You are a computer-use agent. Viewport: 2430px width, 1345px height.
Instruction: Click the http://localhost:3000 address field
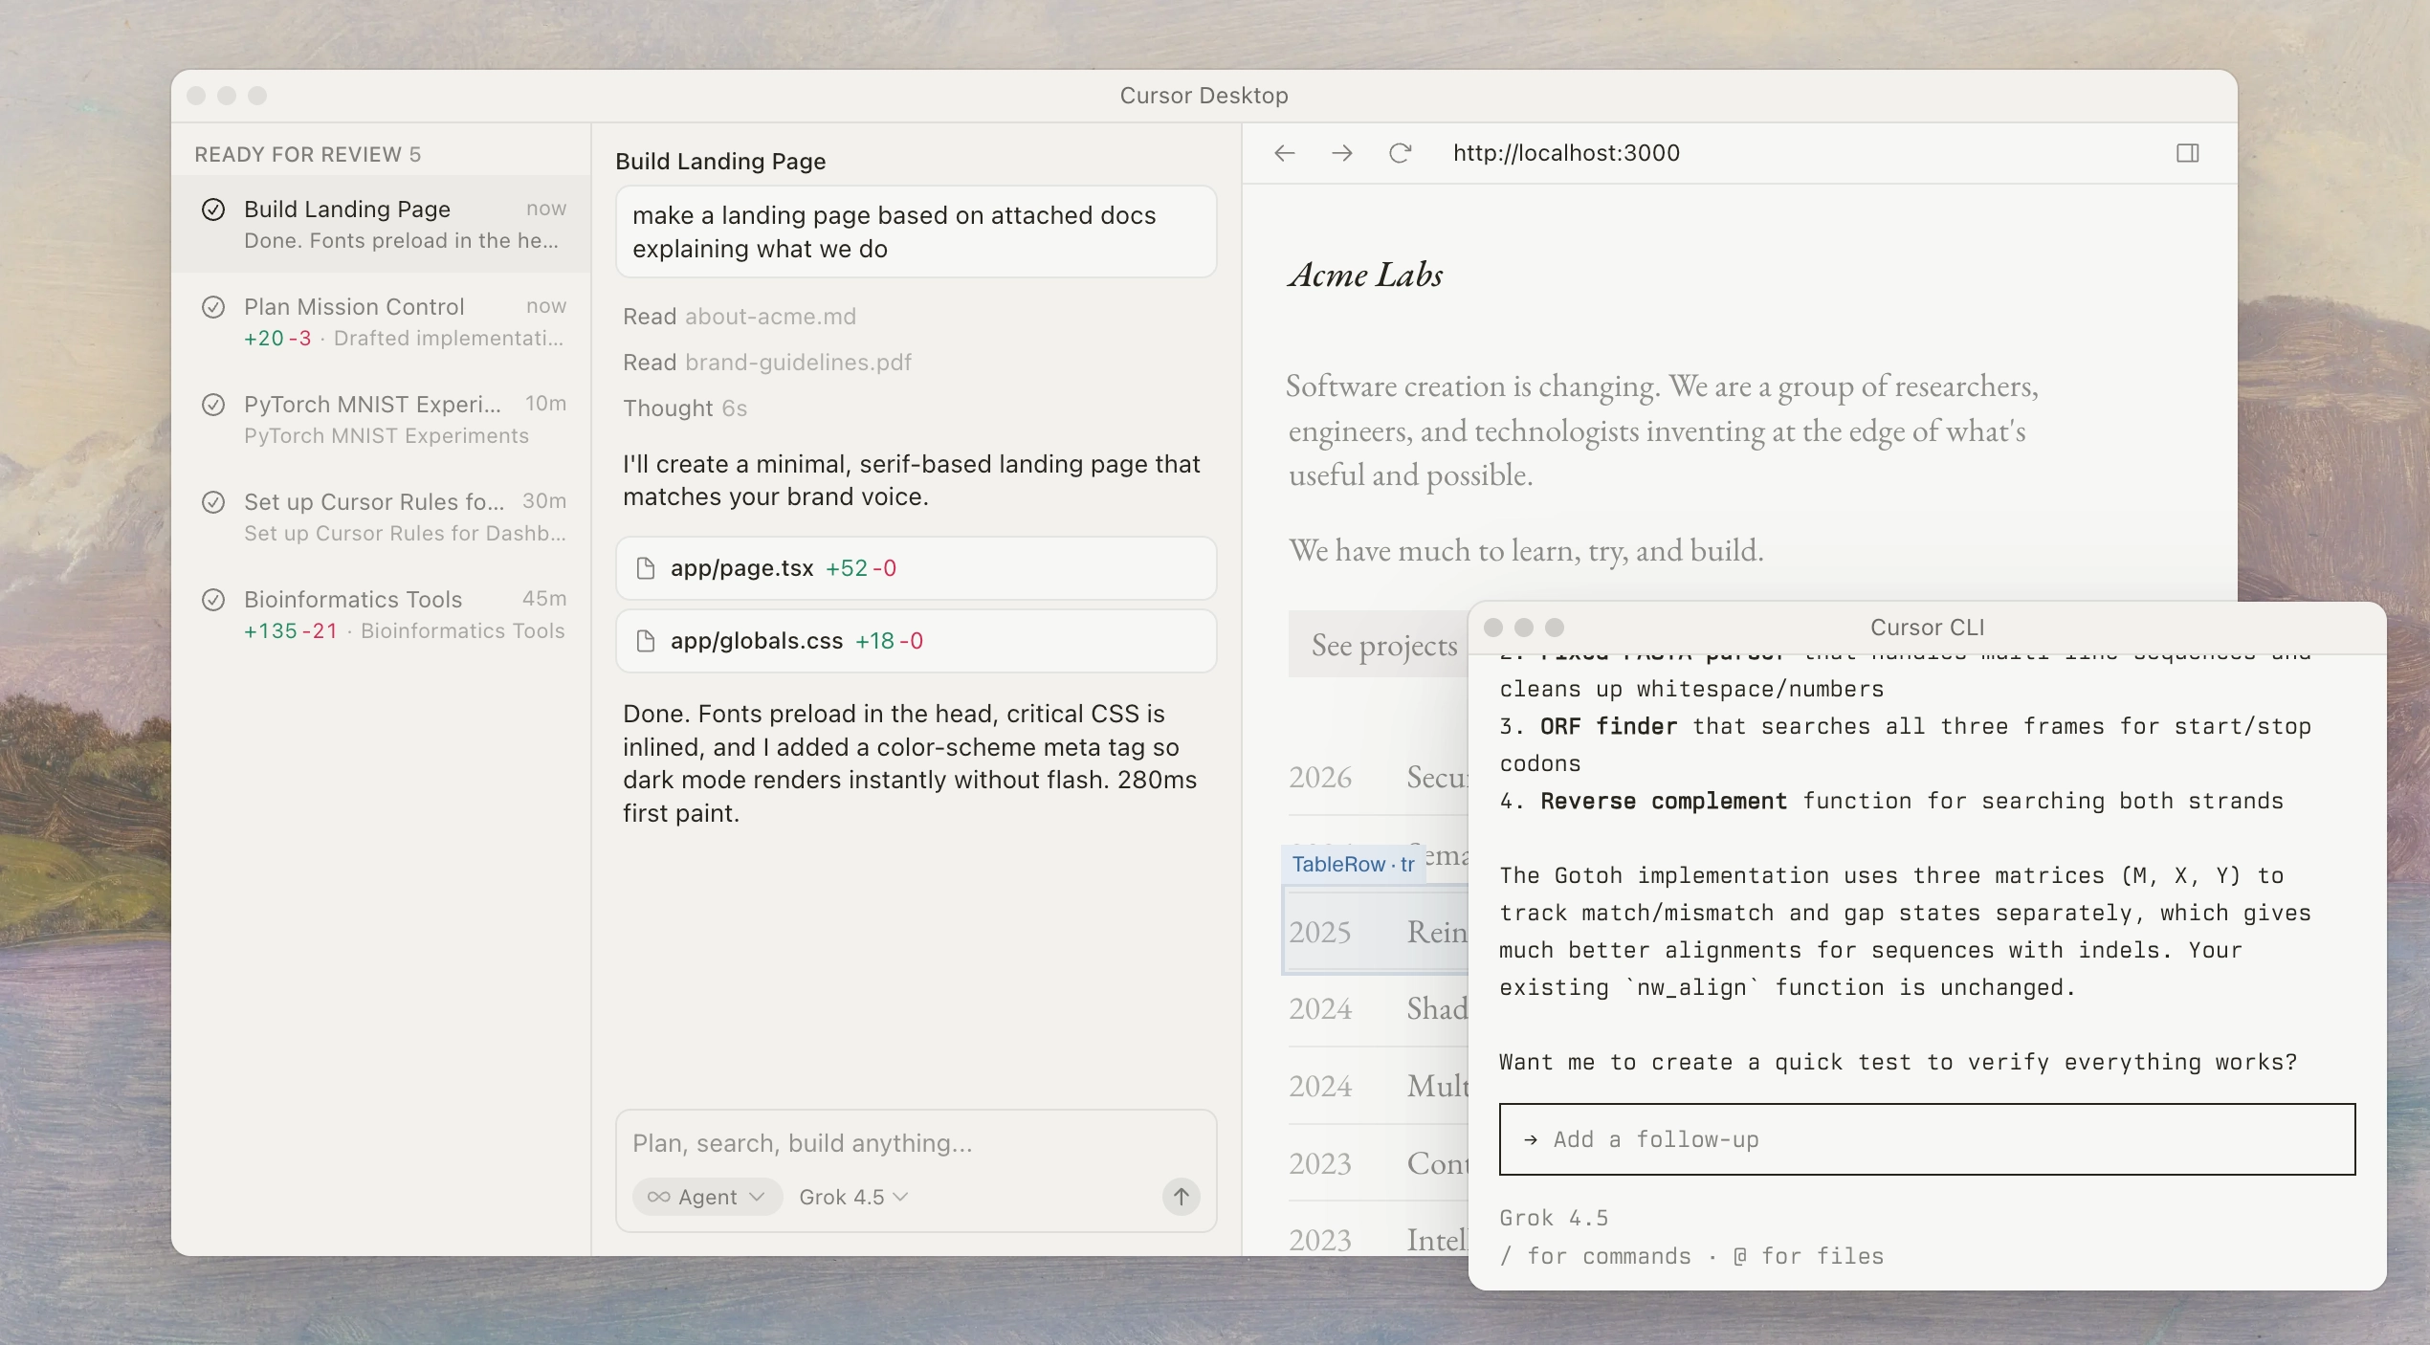[x=1566, y=153]
